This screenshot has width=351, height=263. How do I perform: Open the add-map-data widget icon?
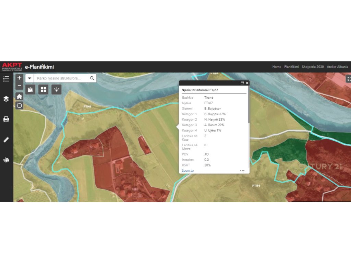pyautogui.click(x=30, y=90)
